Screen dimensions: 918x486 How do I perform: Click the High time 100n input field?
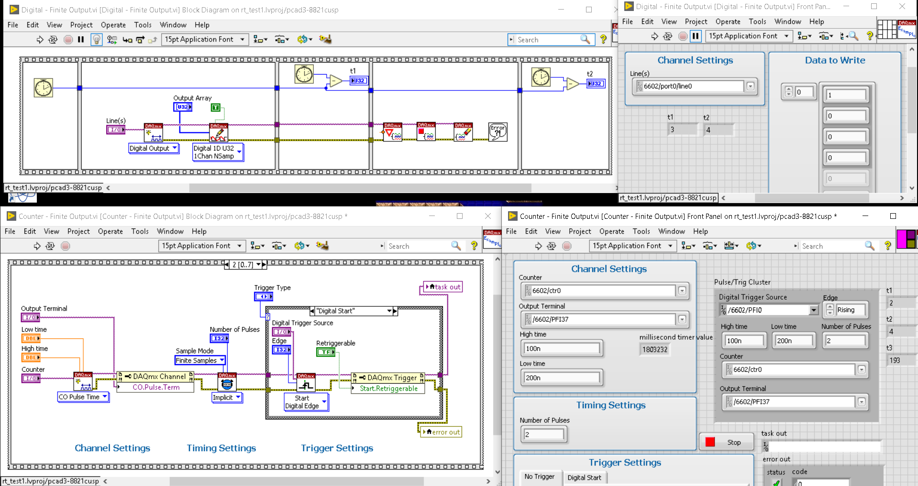click(x=561, y=348)
